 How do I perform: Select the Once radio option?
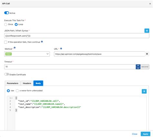click(x=6, y=24)
